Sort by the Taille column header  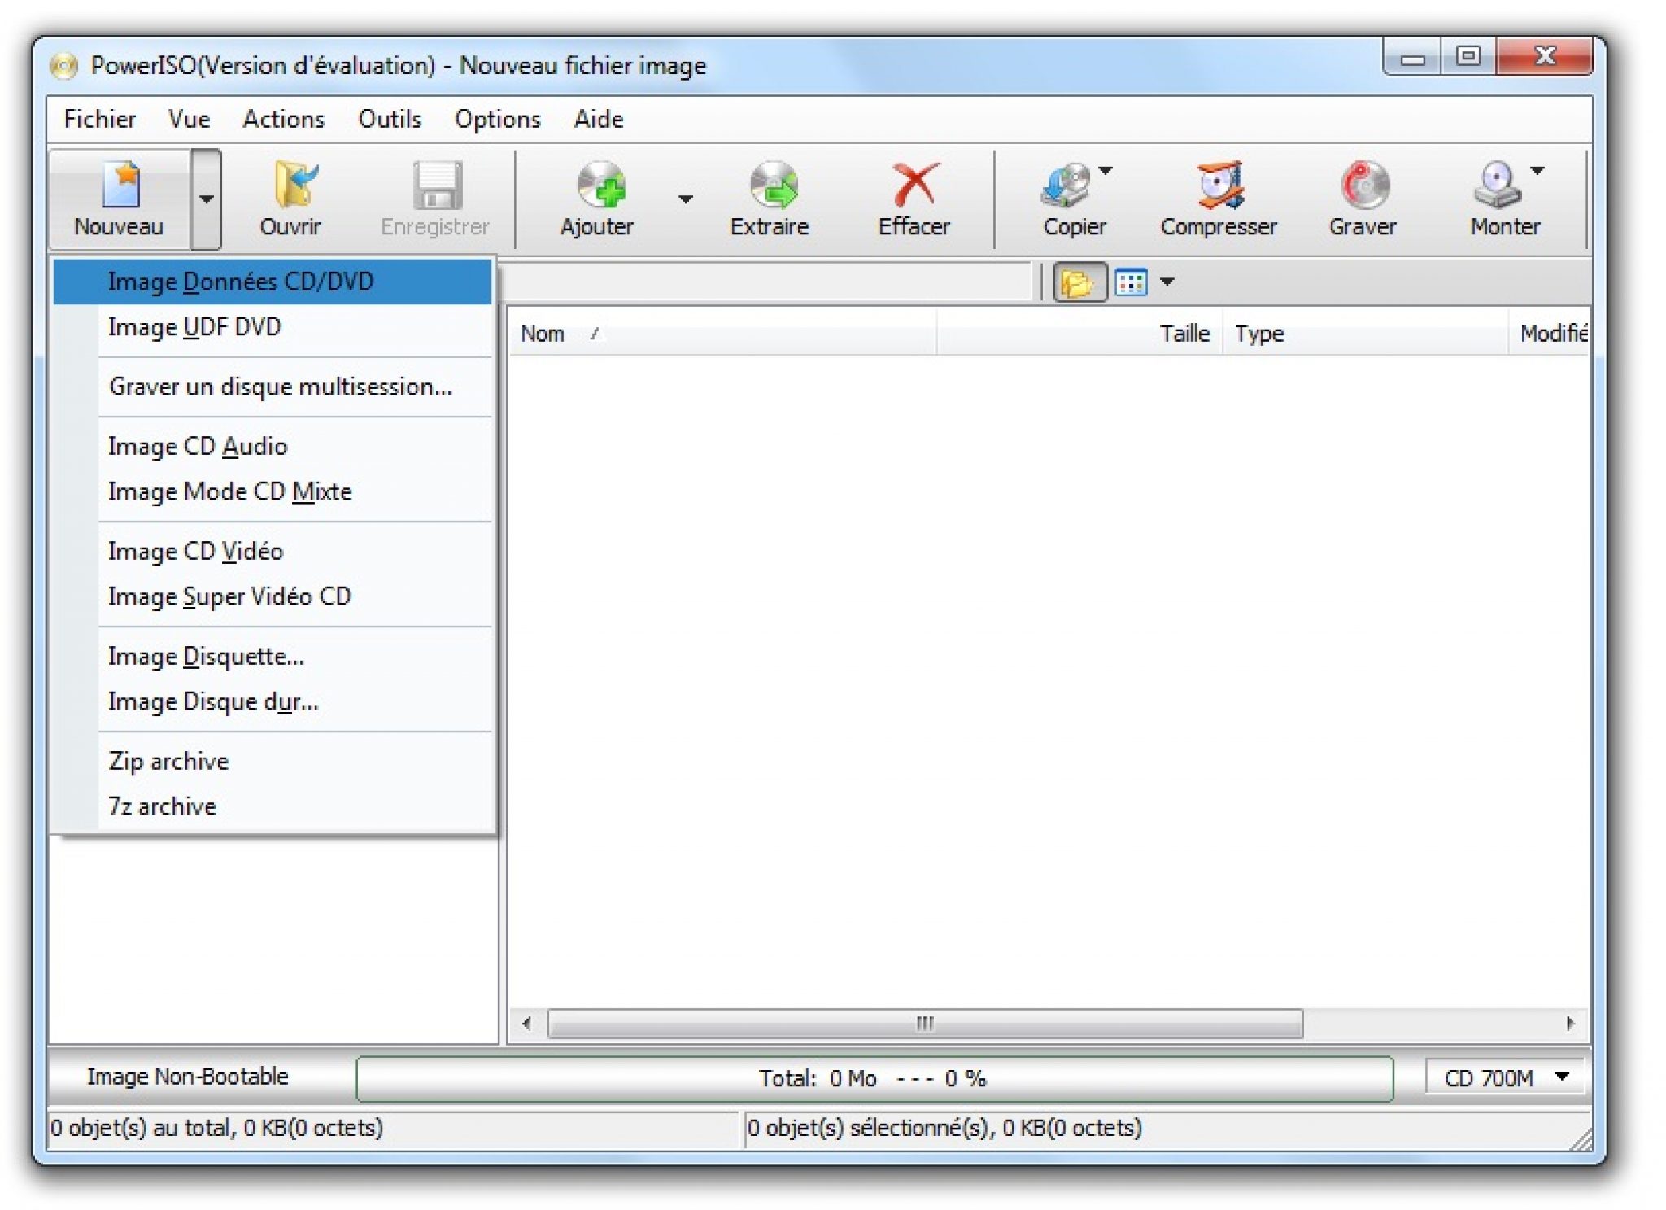[1079, 334]
